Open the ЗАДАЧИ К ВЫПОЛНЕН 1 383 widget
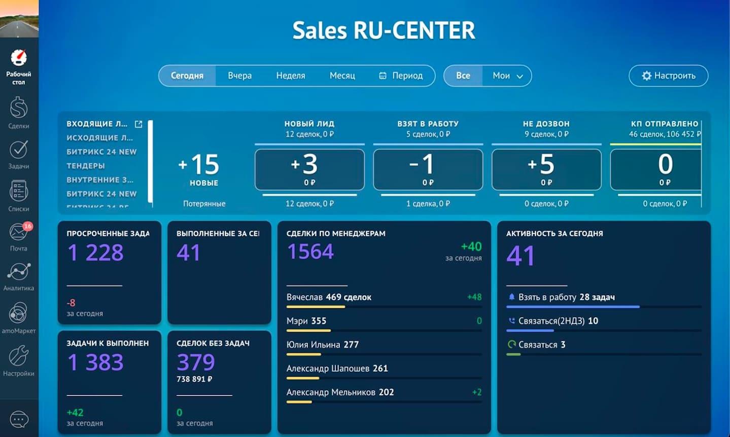The image size is (730, 437). click(x=110, y=382)
